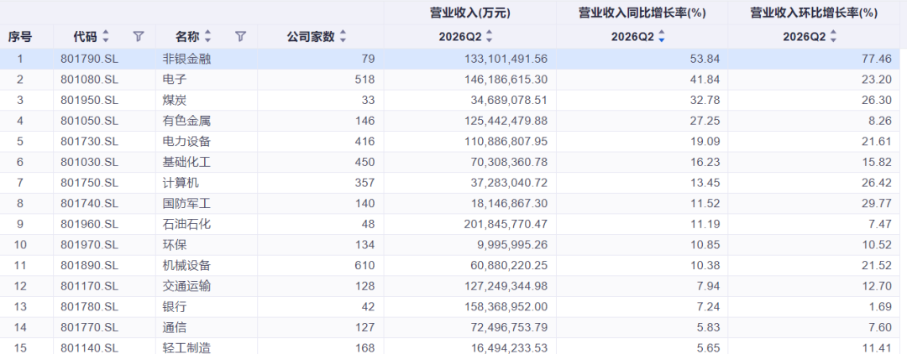This screenshot has height=354, width=907.
Task: Select the 煤炭 industry name cell
Action: pyautogui.click(x=175, y=100)
